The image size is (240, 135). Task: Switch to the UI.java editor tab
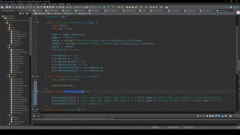[142, 10]
